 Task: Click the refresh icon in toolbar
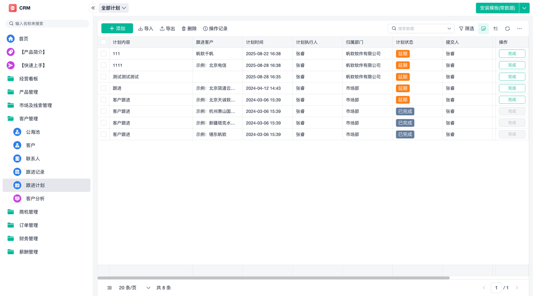point(507,28)
